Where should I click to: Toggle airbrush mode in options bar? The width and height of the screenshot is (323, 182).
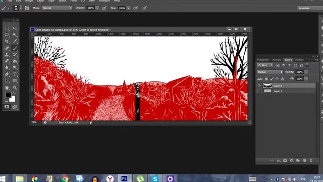pyautogui.click(x=135, y=8)
